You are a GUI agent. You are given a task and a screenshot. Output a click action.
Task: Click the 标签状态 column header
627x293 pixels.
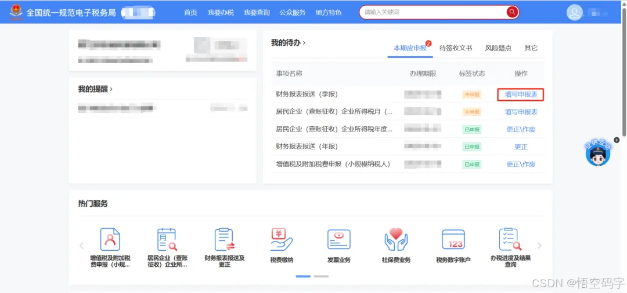coord(472,74)
